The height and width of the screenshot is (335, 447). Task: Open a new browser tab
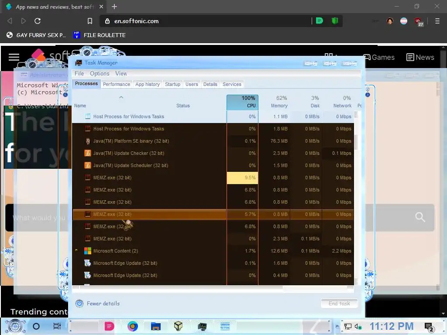[114, 7]
